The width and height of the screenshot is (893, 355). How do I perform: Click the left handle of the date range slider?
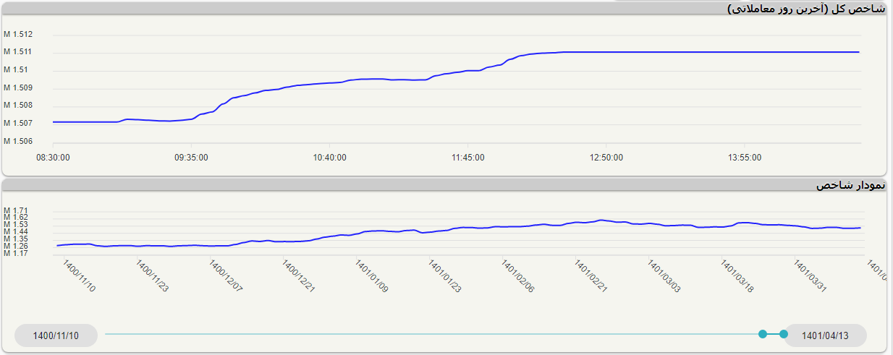[x=762, y=334]
